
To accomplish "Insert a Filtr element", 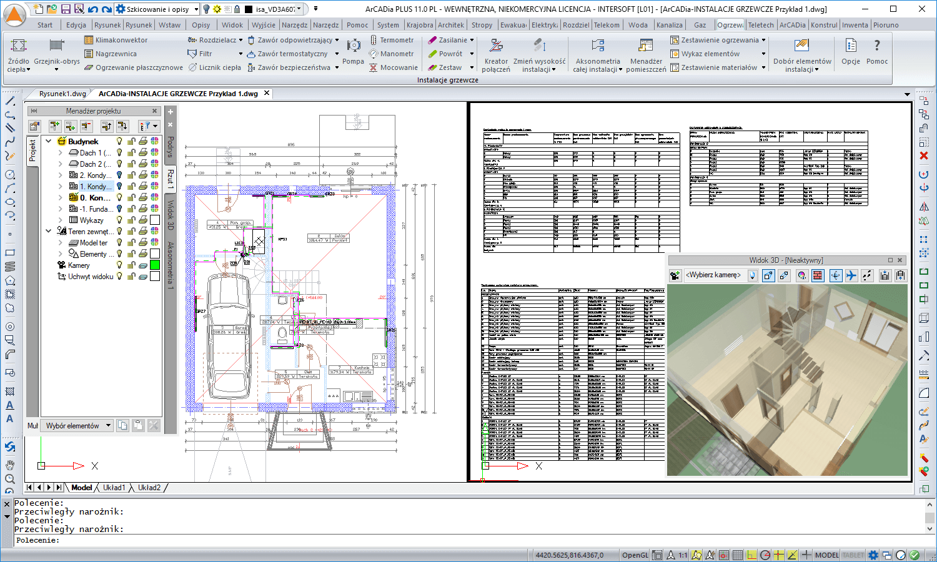I will click(201, 54).
